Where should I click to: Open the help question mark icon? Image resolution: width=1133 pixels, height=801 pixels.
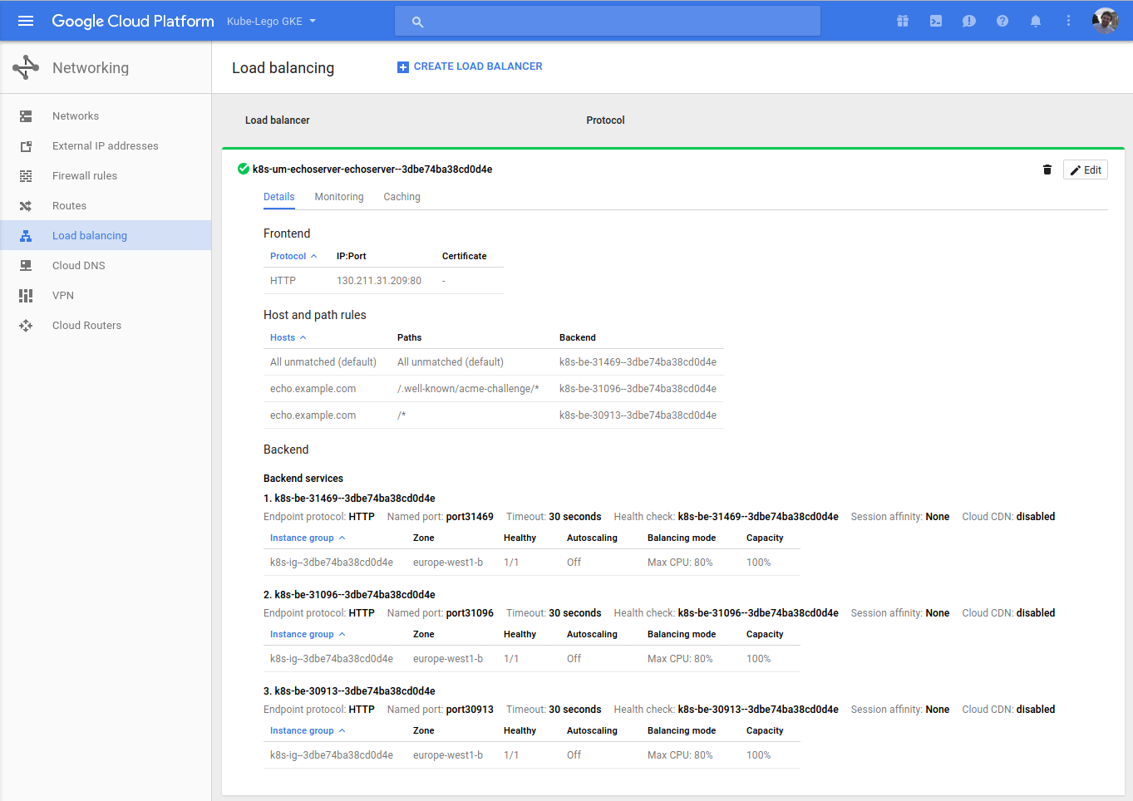[1002, 21]
